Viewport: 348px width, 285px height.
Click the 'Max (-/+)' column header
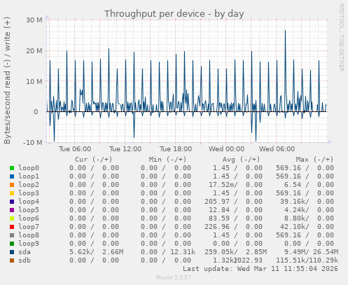click(x=314, y=160)
